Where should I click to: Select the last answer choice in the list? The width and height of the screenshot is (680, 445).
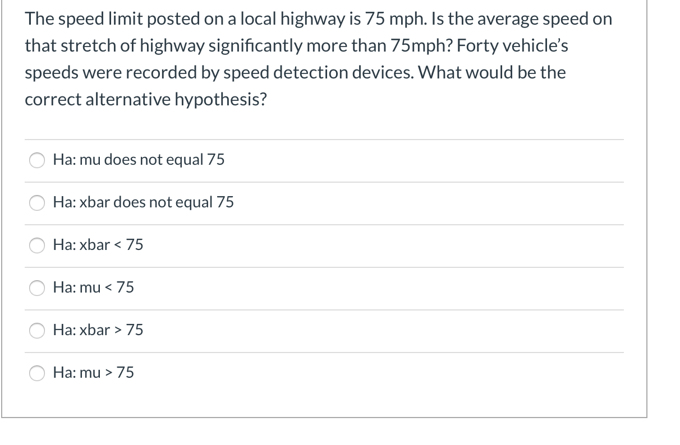(x=93, y=372)
